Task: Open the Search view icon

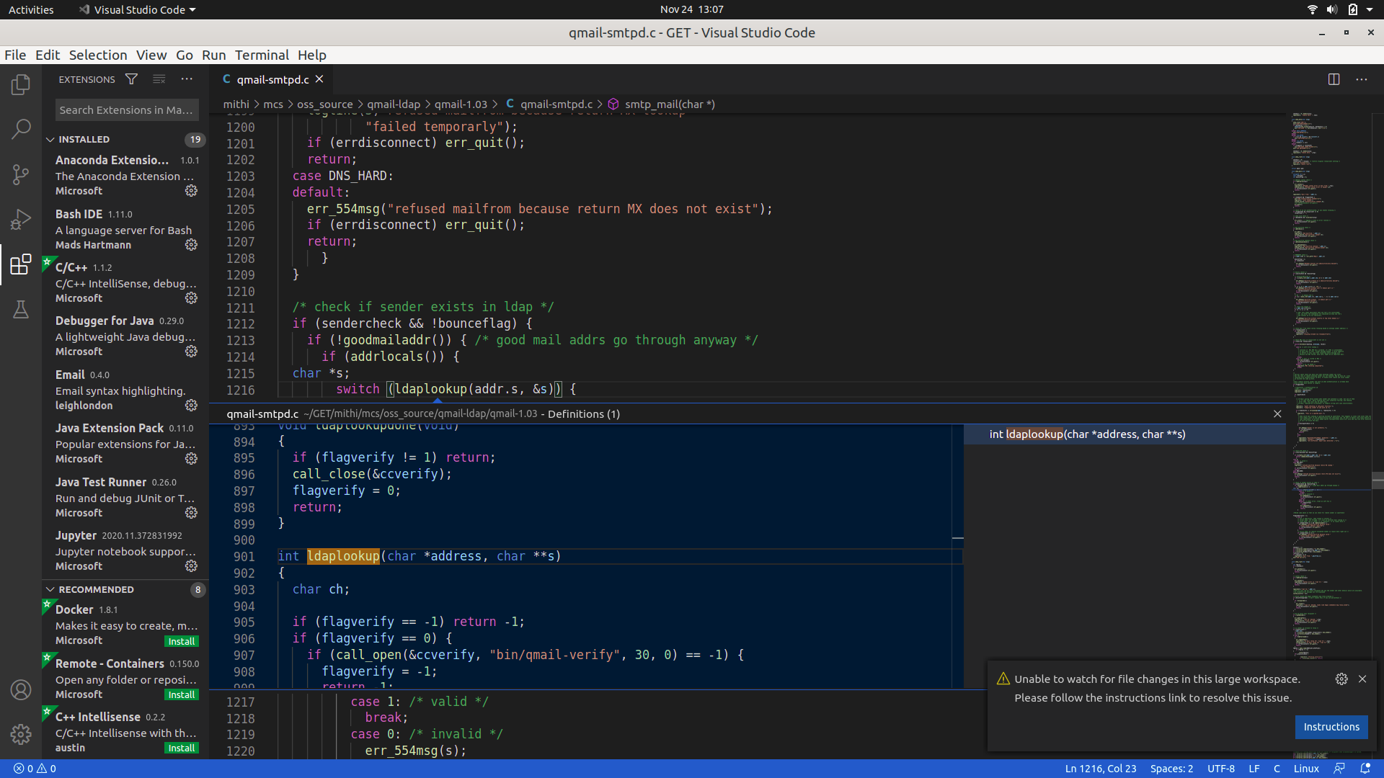Action: point(21,130)
